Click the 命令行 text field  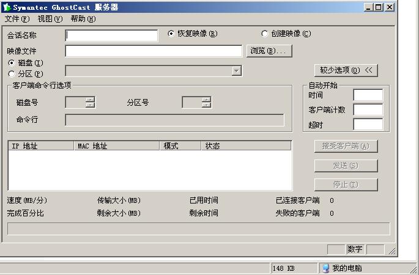[174, 120]
